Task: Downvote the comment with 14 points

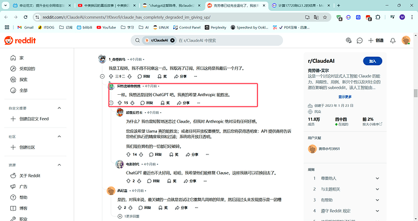Action: point(141,155)
